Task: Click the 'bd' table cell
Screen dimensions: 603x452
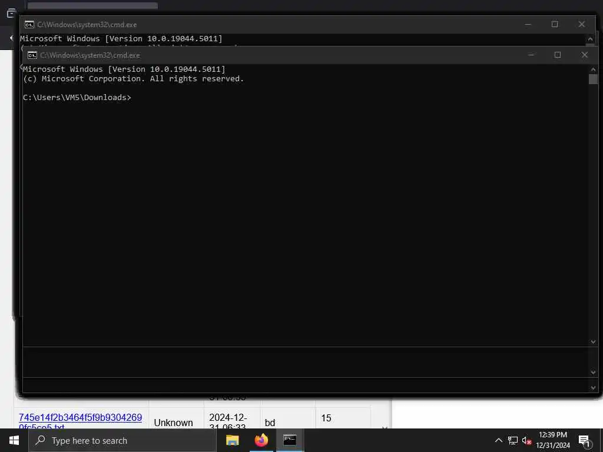Action: tap(270, 423)
